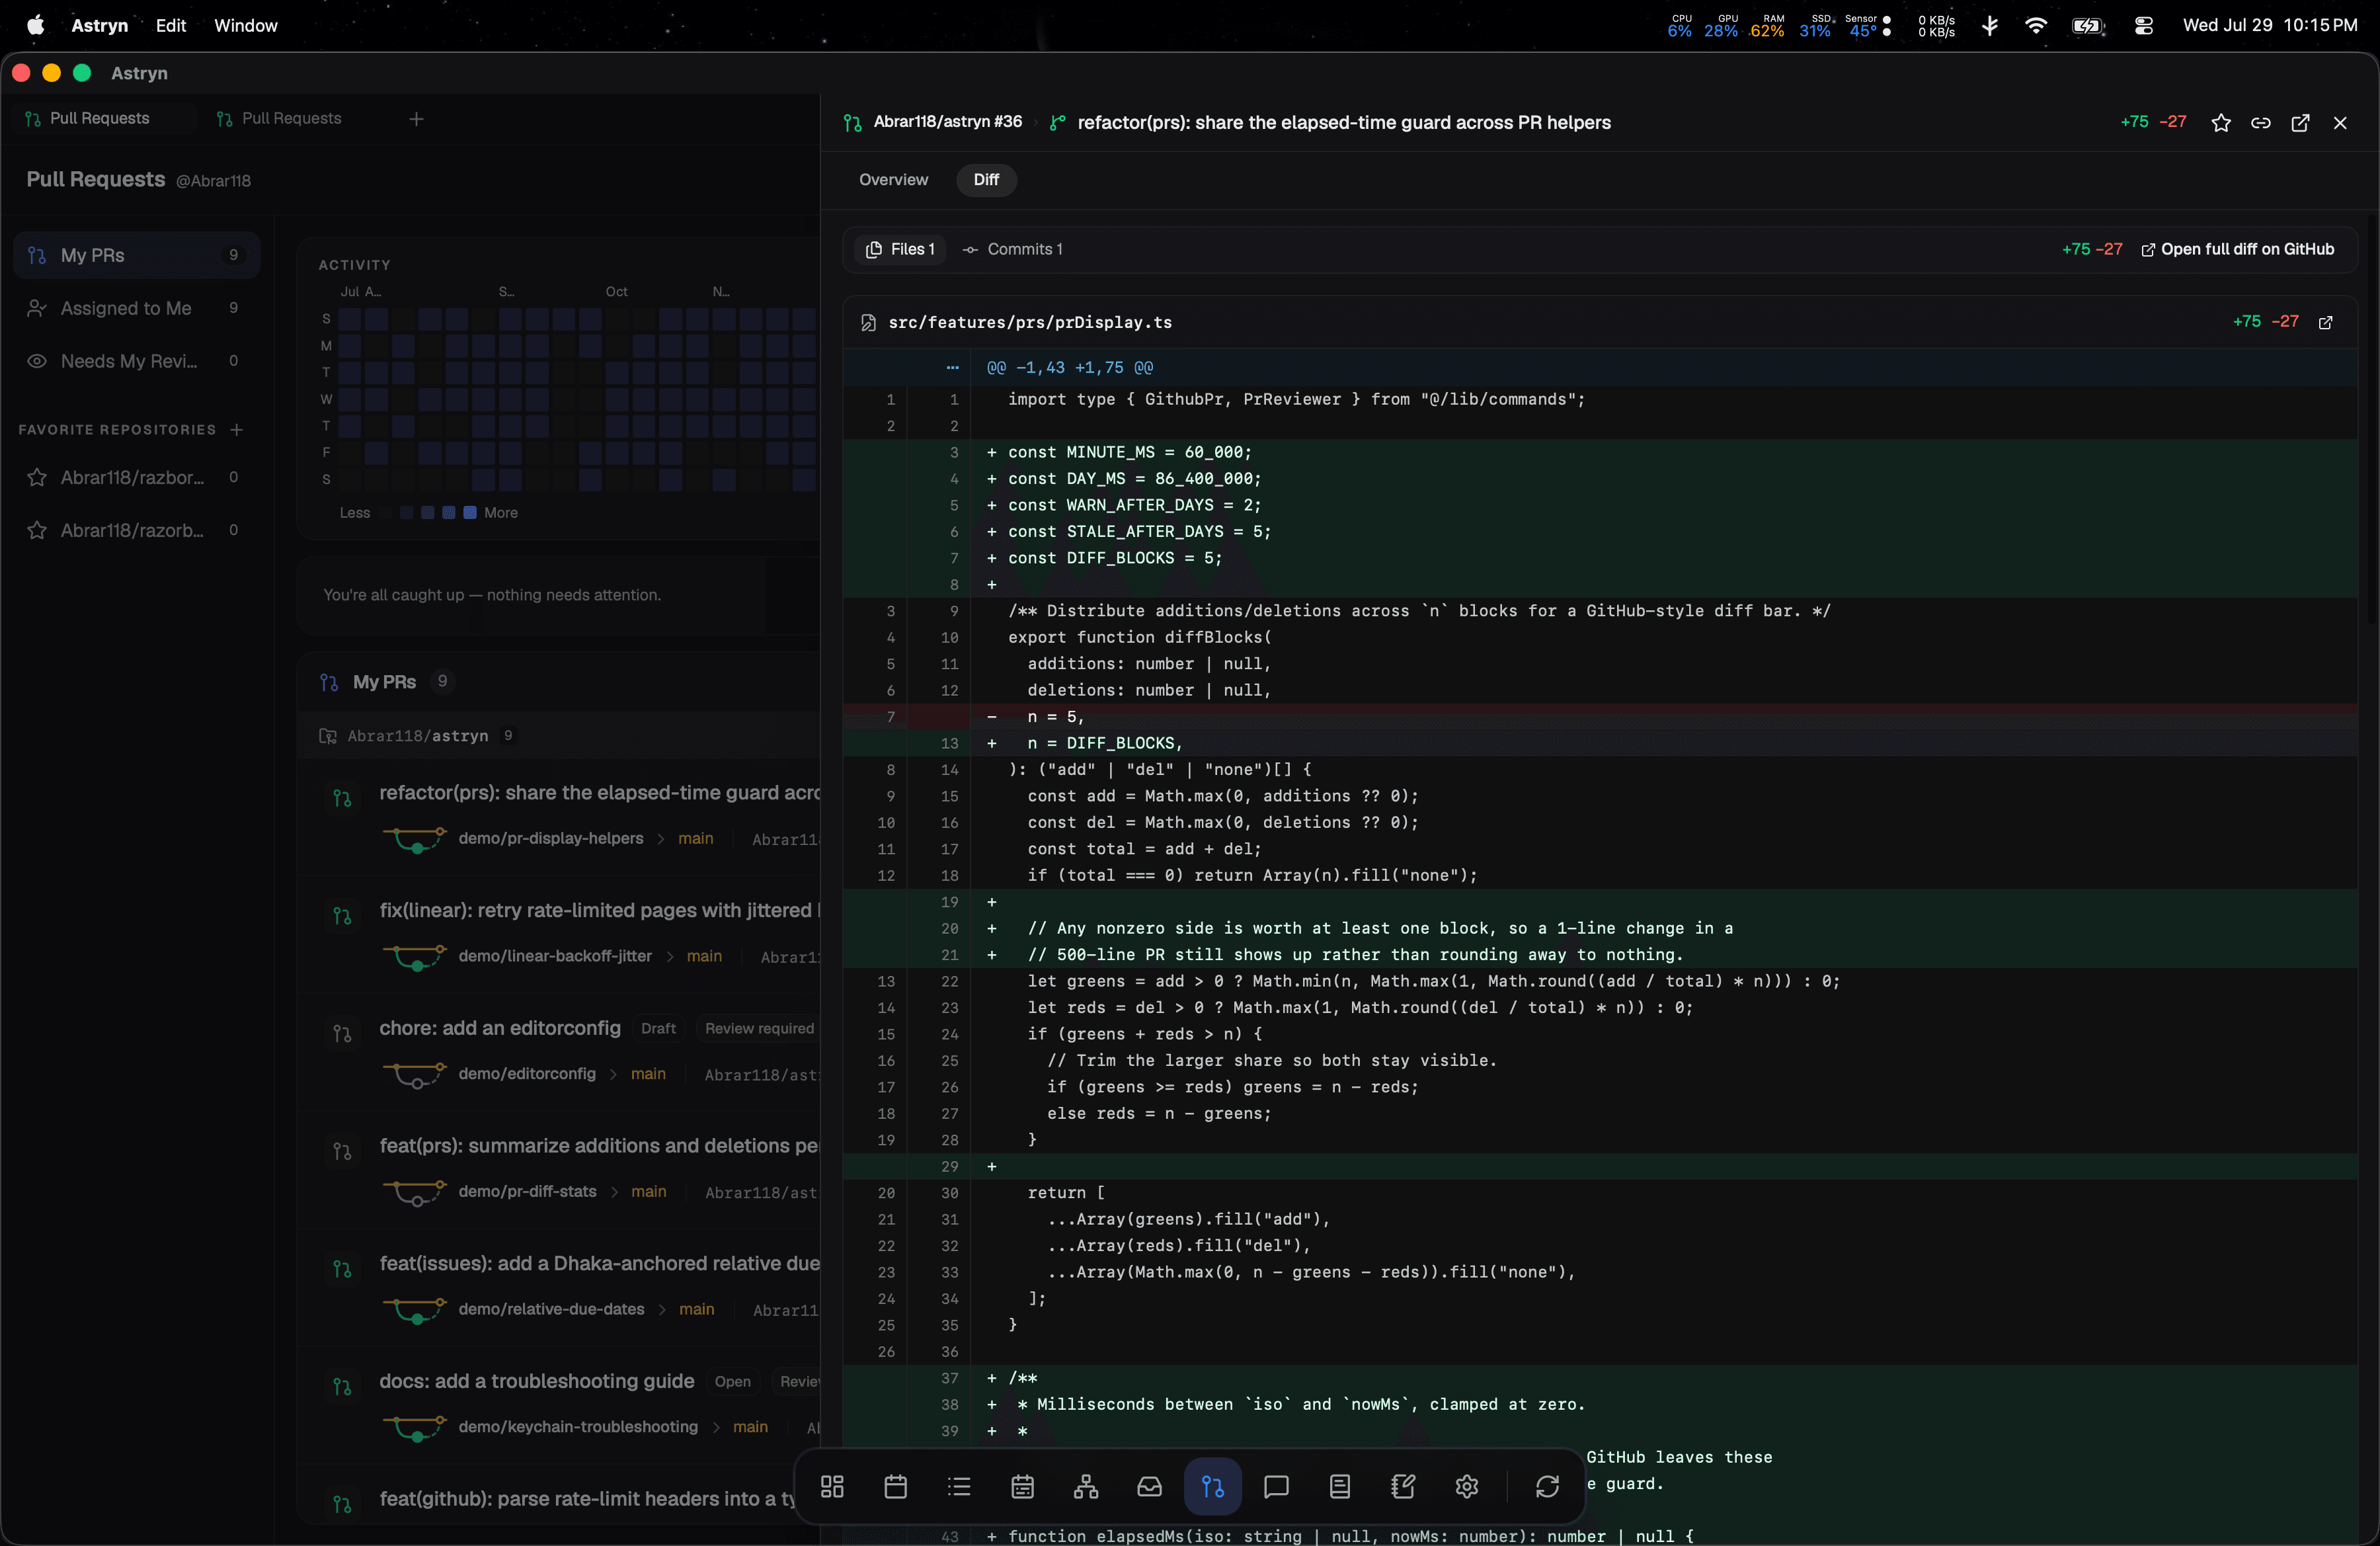
Task: Add a favorite repository plus icon
Action: click(x=237, y=430)
